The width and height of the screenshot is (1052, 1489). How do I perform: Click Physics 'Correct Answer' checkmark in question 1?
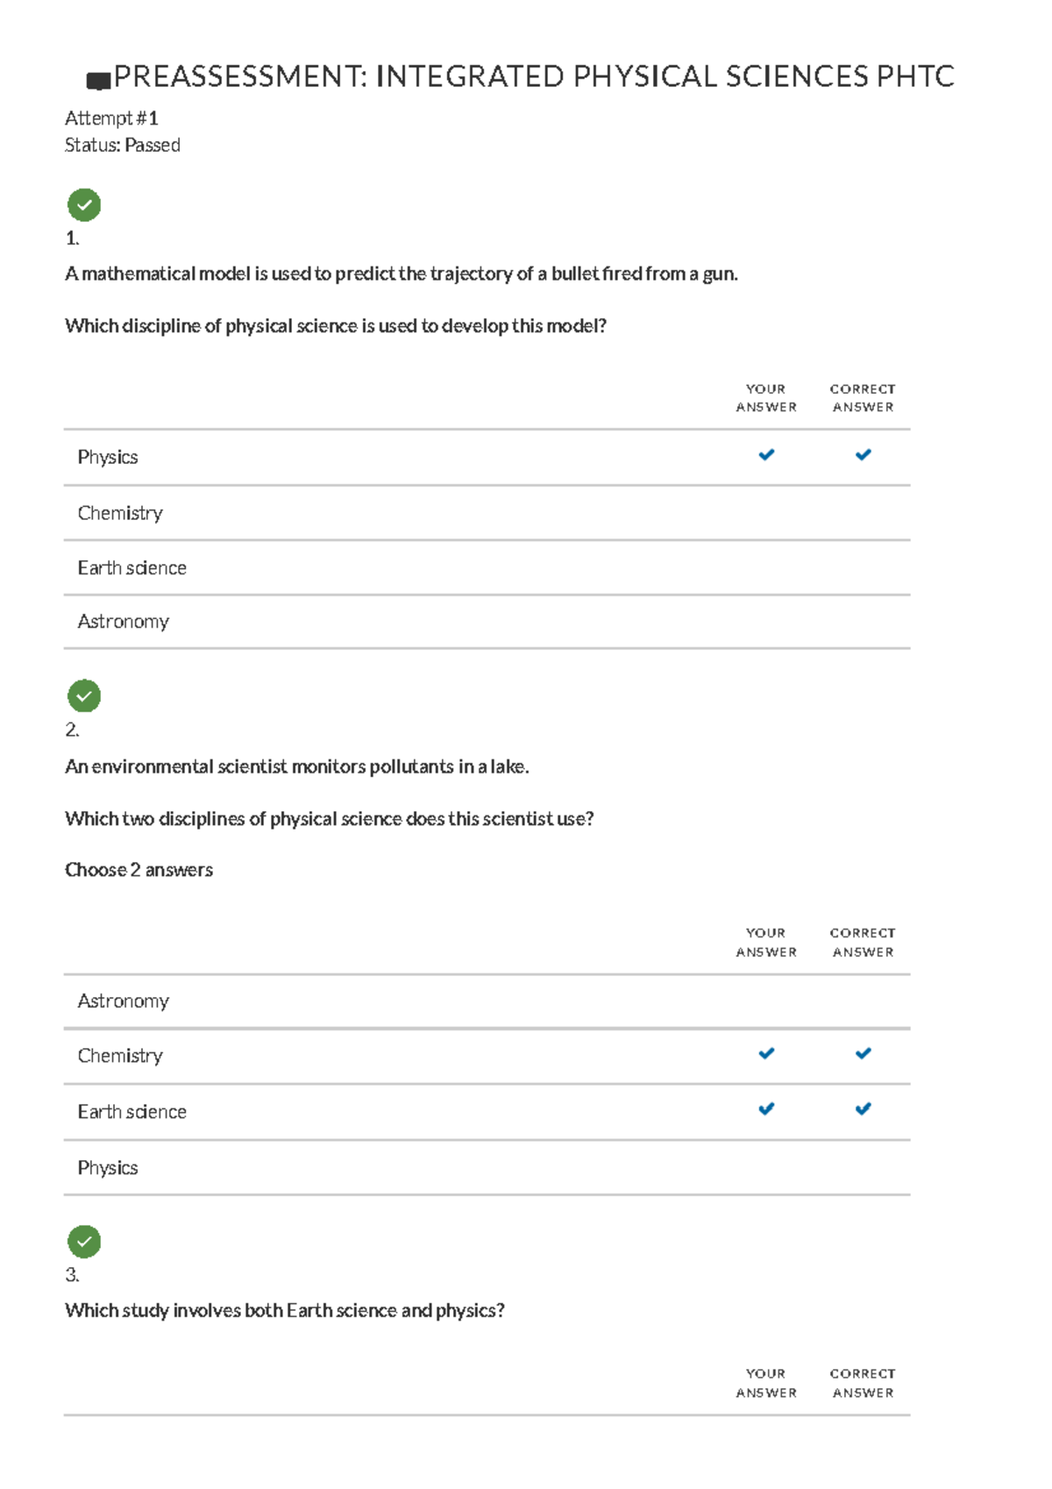pos(863,455)
